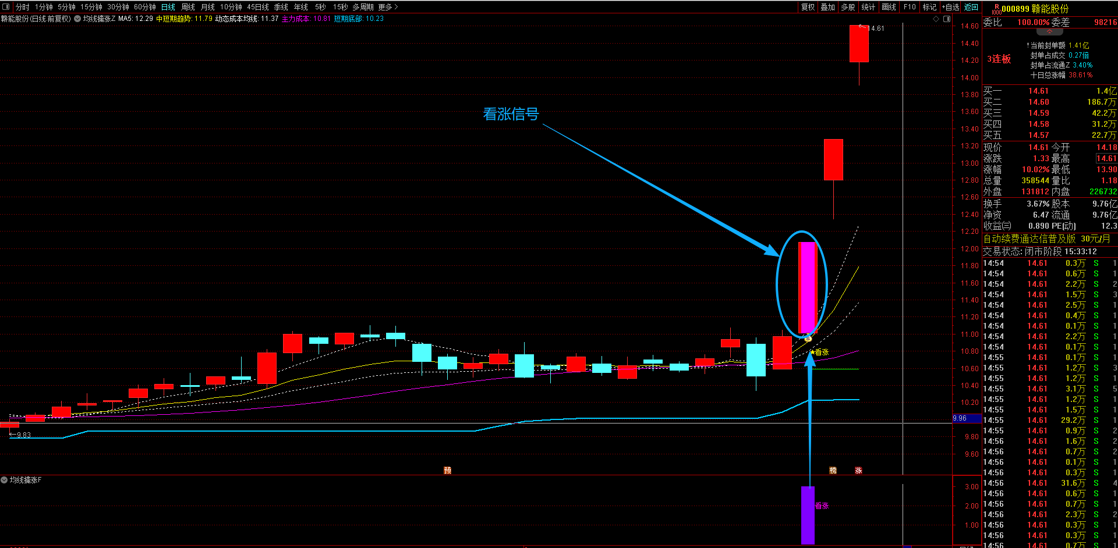
Task: Switch to 30分钟 period
Action: pos(118,7)
